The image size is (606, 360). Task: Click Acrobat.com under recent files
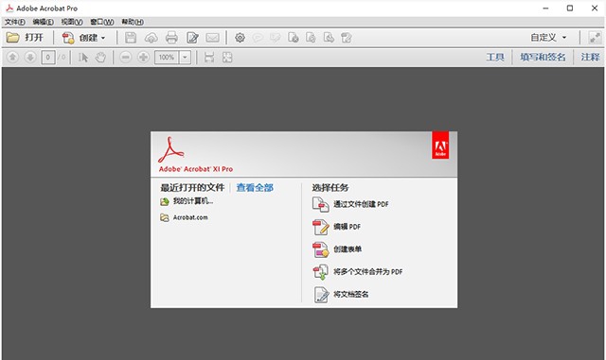pyautogui.click(x=190, y=217)
